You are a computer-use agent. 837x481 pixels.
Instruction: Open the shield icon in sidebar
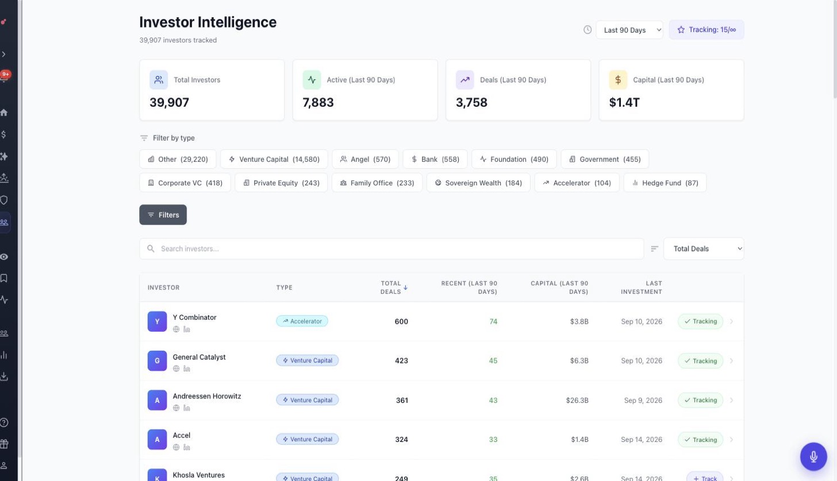tap(4, 200)
